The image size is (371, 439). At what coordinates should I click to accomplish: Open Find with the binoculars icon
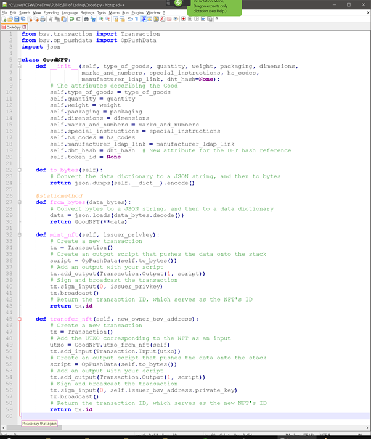(86, 19)
